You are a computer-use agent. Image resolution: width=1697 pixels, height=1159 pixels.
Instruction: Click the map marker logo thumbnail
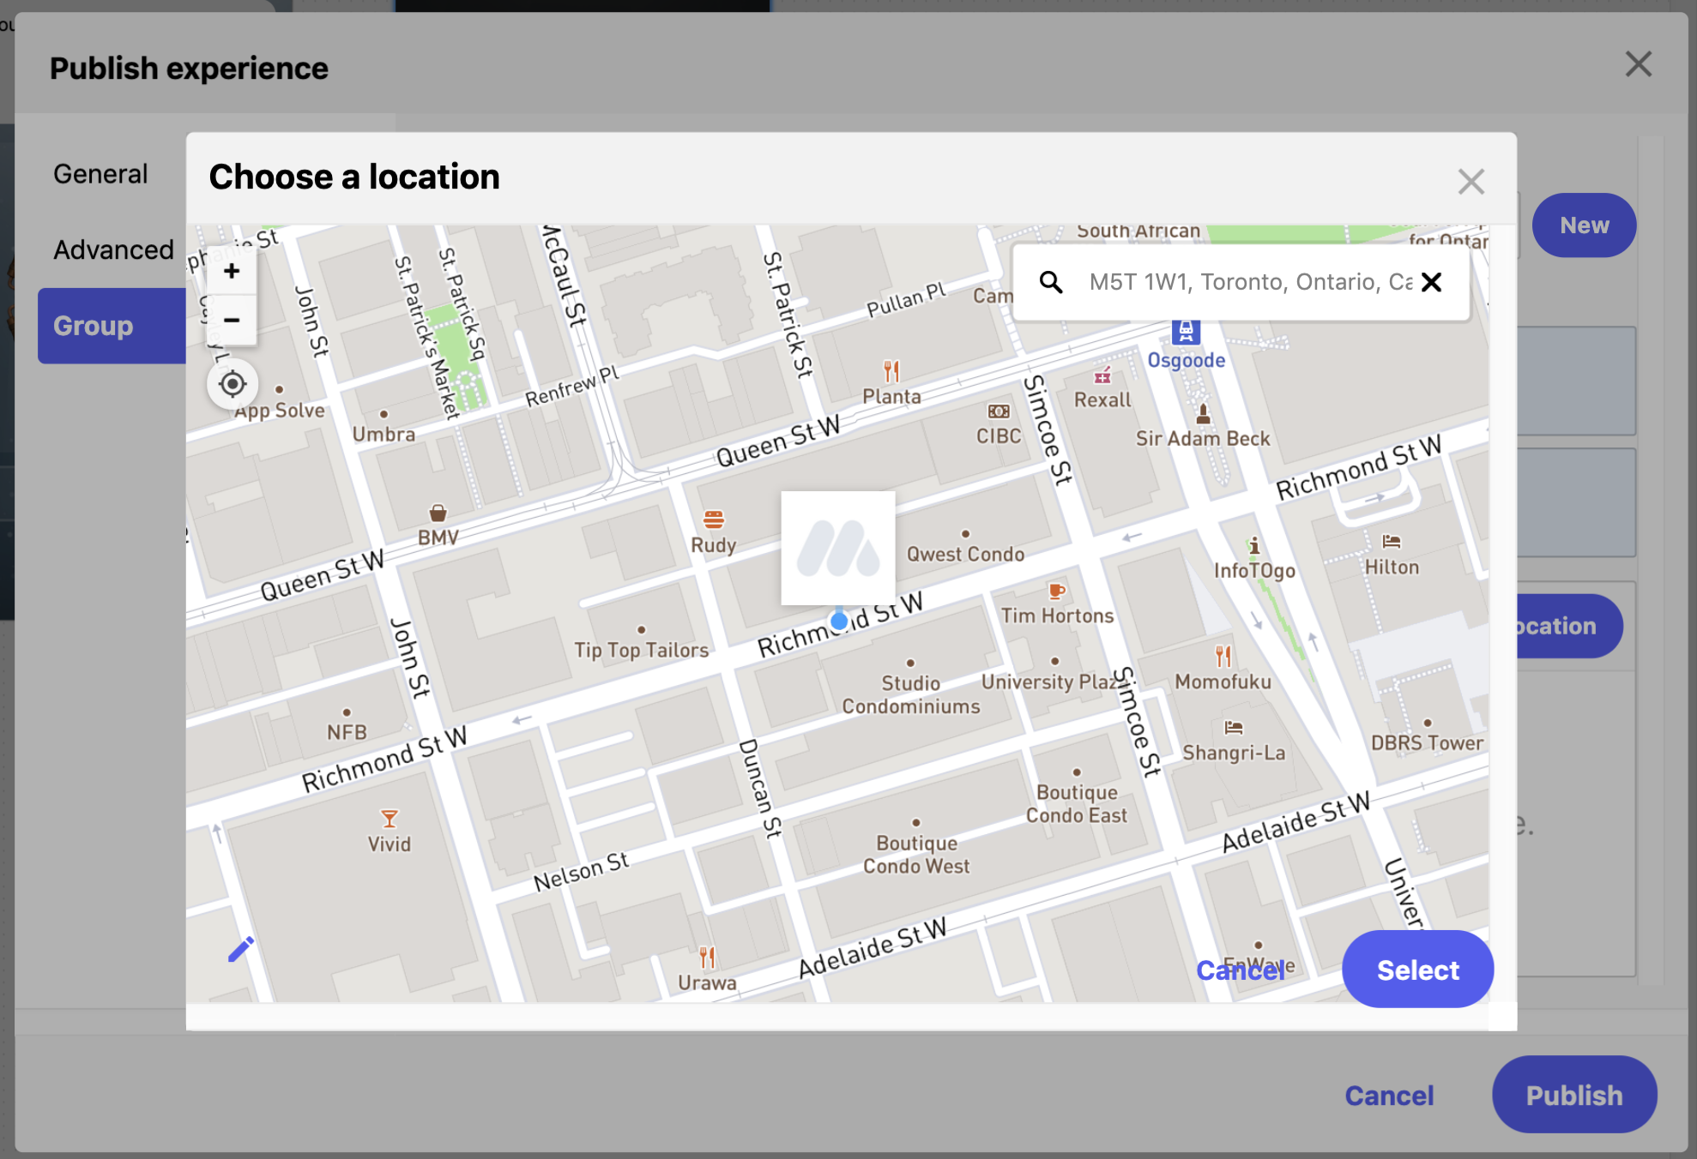point(838,548)
